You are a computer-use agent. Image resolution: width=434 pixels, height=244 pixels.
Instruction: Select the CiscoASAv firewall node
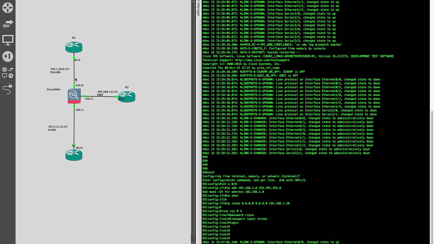[x=74, y=96]
